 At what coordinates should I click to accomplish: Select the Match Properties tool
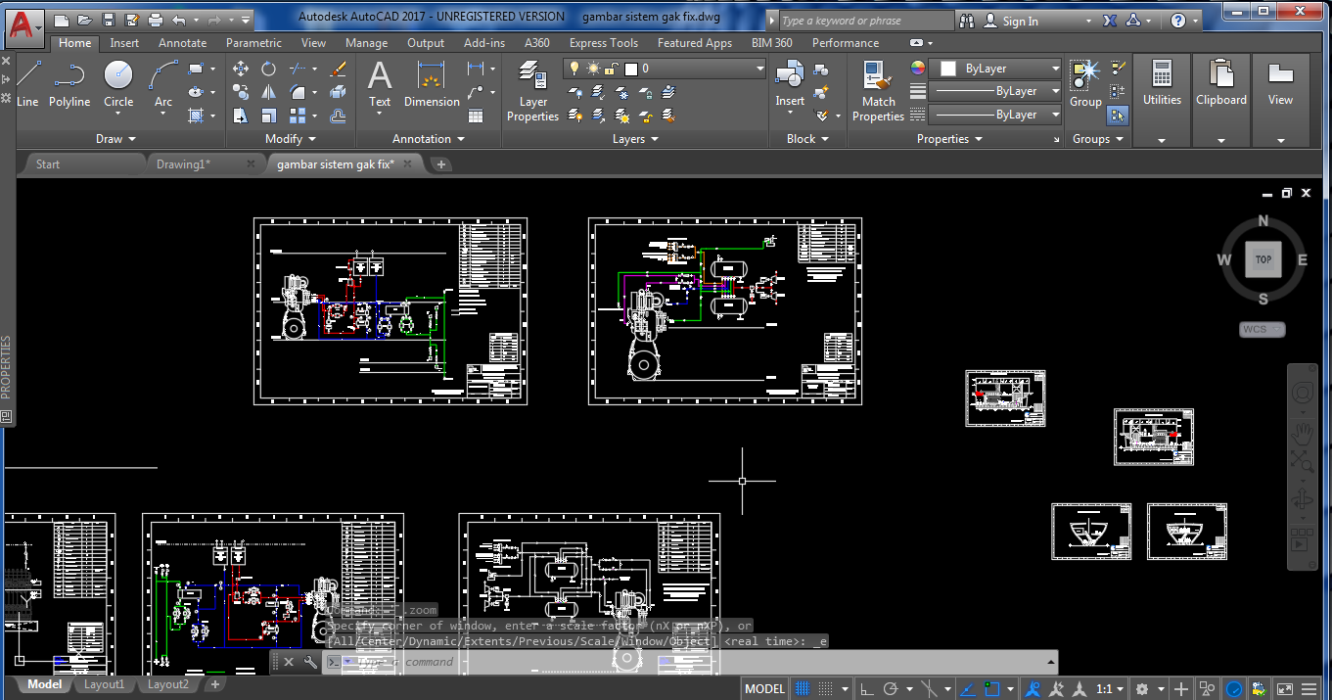tap(876, 86)
